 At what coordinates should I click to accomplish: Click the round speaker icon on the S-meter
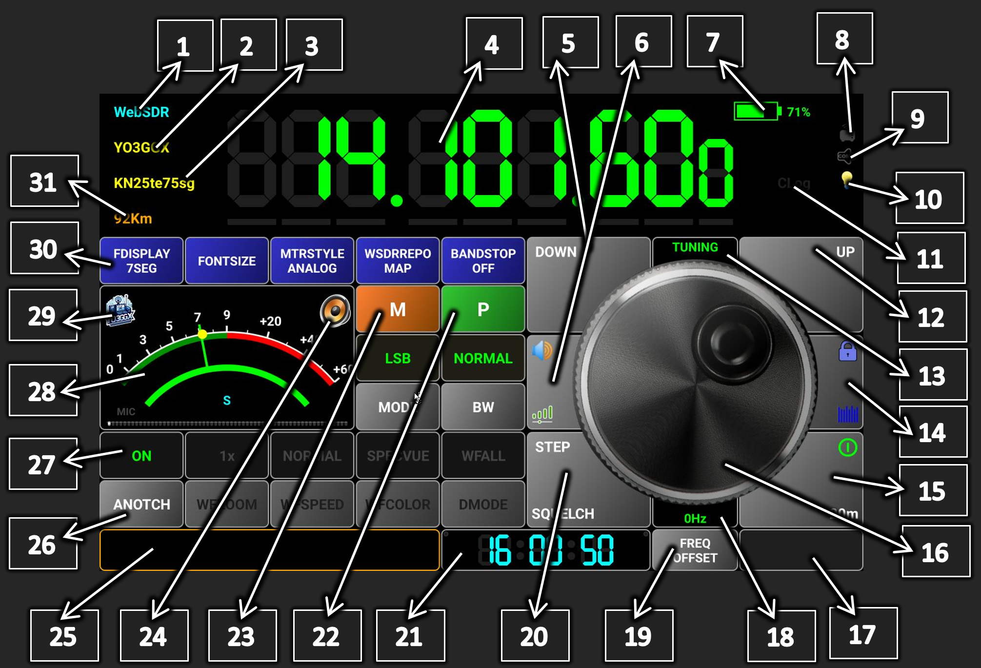pos(335,310)
